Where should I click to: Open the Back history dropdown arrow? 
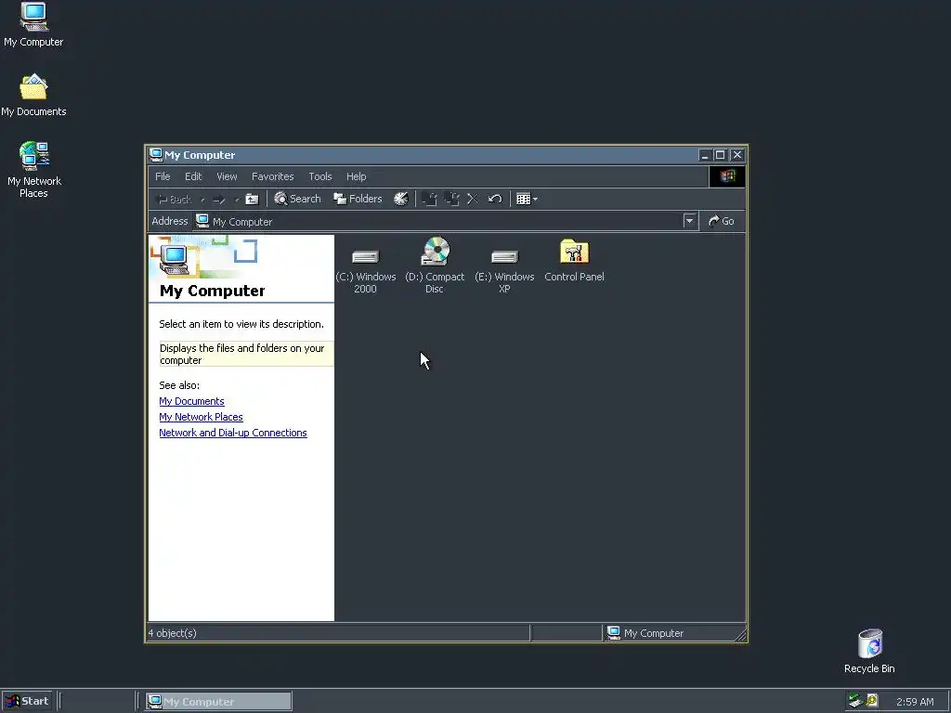[202, 200]
